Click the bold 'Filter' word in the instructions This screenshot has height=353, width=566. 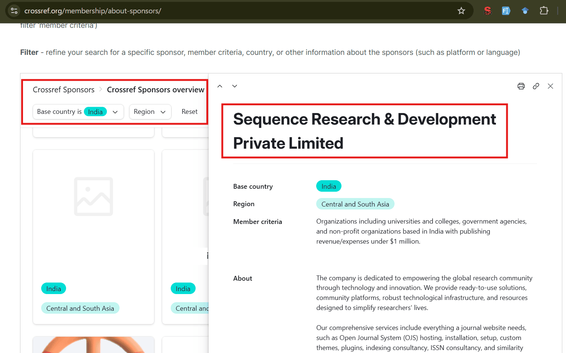tap(29, 52)
